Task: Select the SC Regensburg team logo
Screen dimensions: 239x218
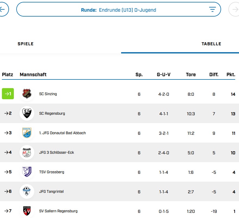Action: [x=27, y=113]
